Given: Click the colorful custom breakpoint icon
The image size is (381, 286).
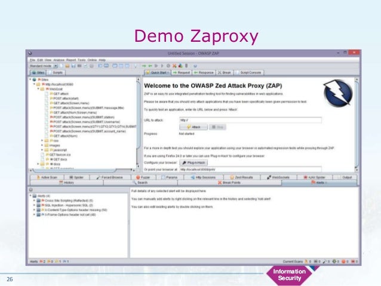Looking at the screenshot, I should (180, 66).
